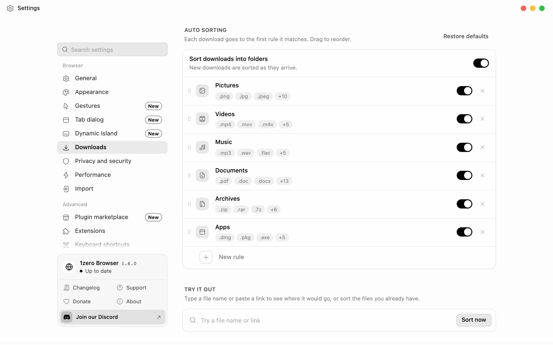The height and width of the screenshot is (345, 553).
Task: Expand the +10 extensions chip in Pictures
Action: 283,96
